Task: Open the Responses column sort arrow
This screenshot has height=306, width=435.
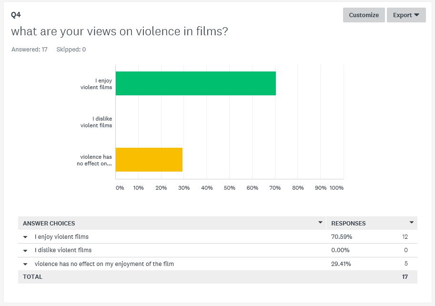Action: (x=412, y=223)
